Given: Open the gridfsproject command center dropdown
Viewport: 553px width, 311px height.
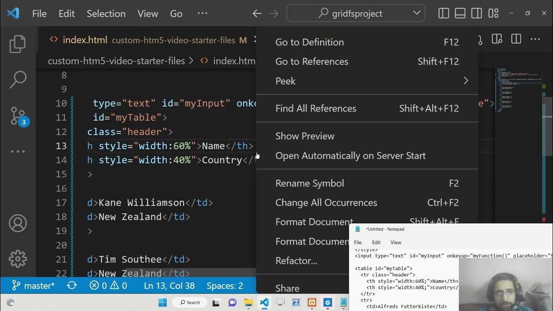Looking at the screenshot, I should 416,13.
